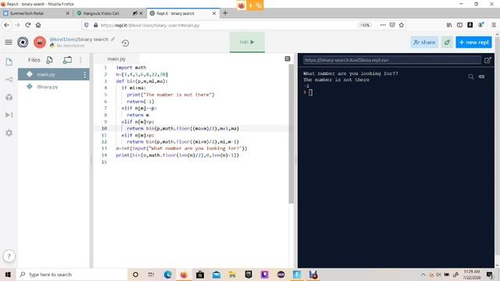Open the Debugger sidebar icon
The height and width of the screenshot is (281, 500).
(9, 115)
